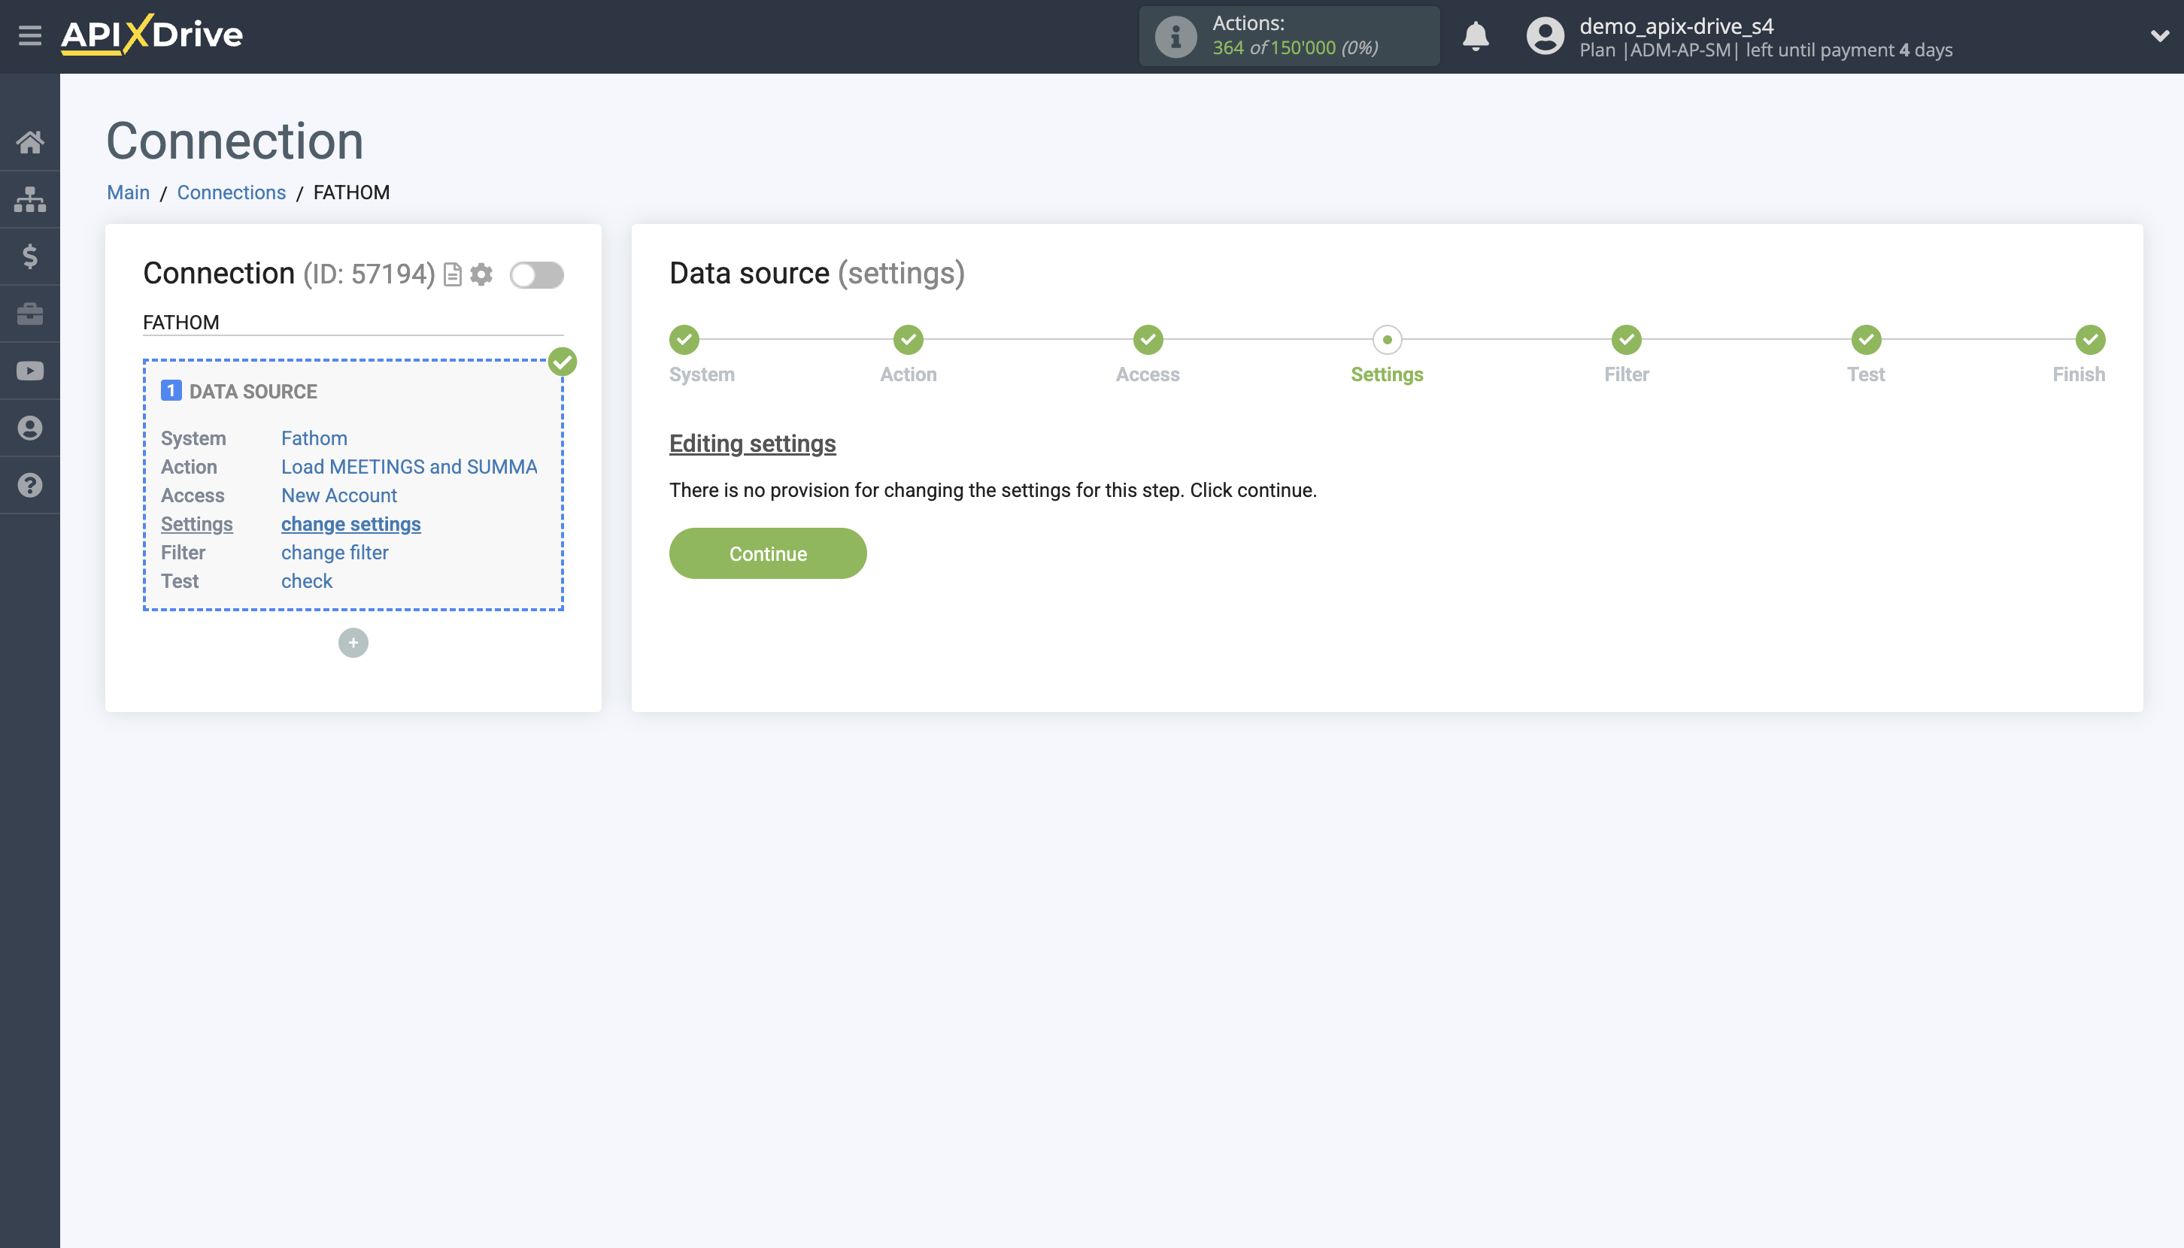This screenshot has width=2184, height=1248.
Task: Add a new step with the plus button
Action: [353, 642]
